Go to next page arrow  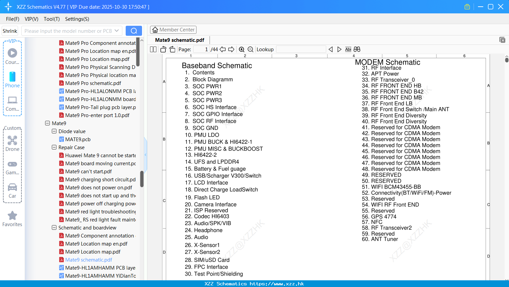click(231, 50)
